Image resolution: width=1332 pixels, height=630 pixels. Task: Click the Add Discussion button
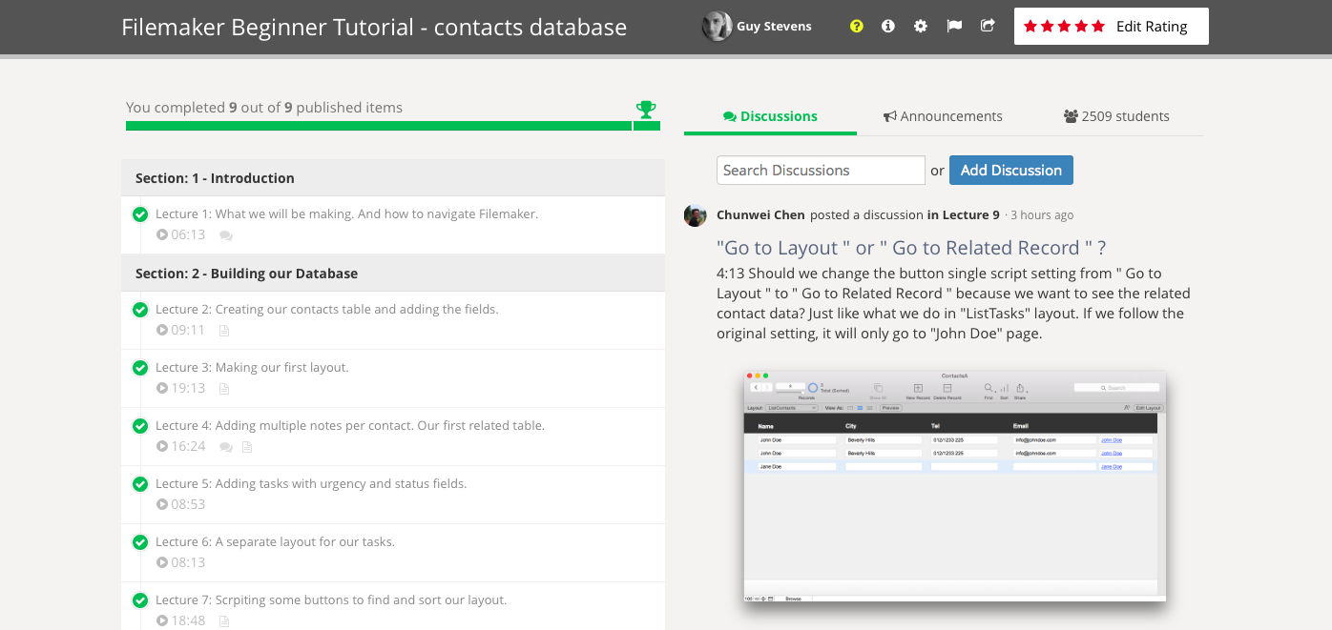1011,171
